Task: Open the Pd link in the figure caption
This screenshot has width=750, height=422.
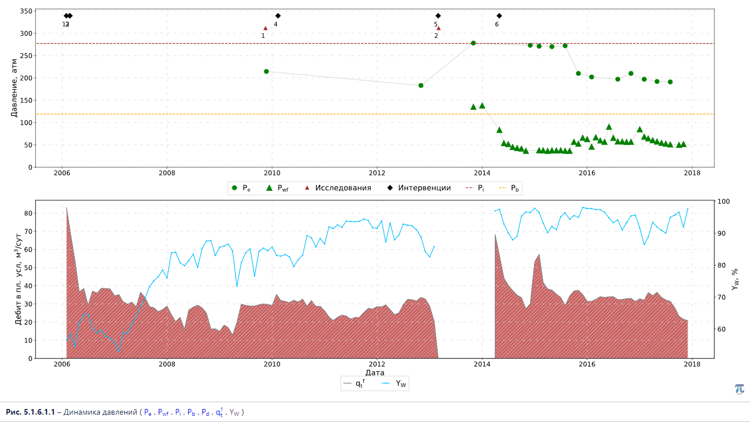Action: (205, 412)
